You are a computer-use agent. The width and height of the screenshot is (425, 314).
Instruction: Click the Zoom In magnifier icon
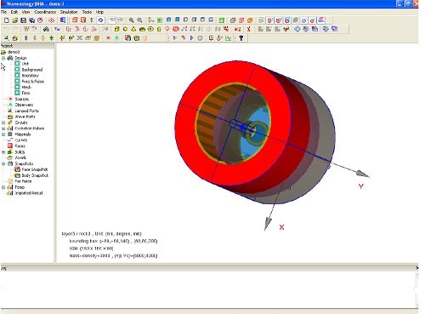(x=131, y=20)
